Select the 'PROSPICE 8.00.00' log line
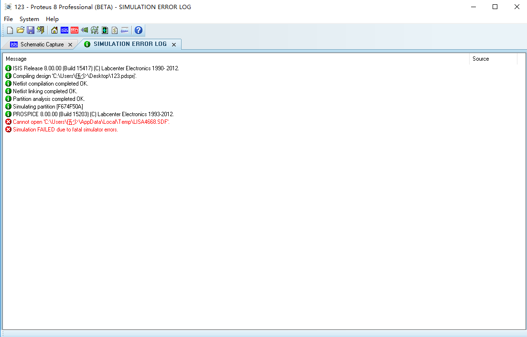This screenshot has height=337, width=527. [x=93, y=114]
